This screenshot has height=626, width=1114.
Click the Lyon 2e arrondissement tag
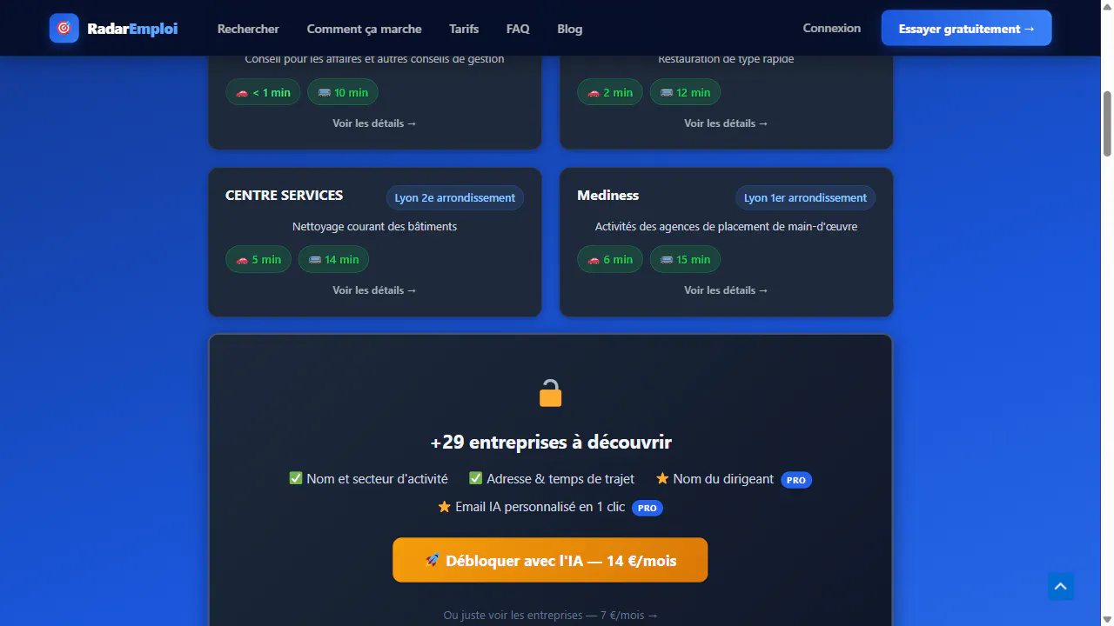(454, 197)
